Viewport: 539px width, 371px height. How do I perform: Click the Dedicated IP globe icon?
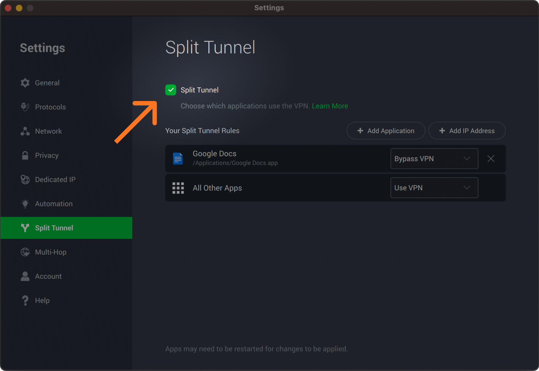click(25, 179)
